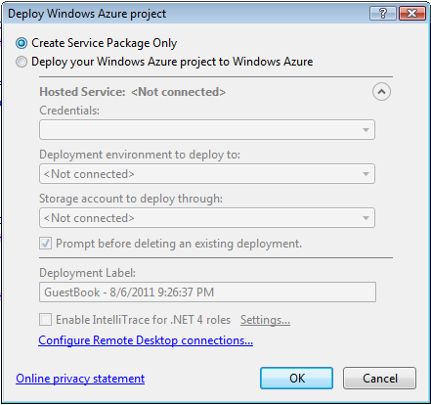The width and height of the screenshot is (431, 405).
Task: Open the Storage account to deploy through dropdown
Action: [207, 218]
